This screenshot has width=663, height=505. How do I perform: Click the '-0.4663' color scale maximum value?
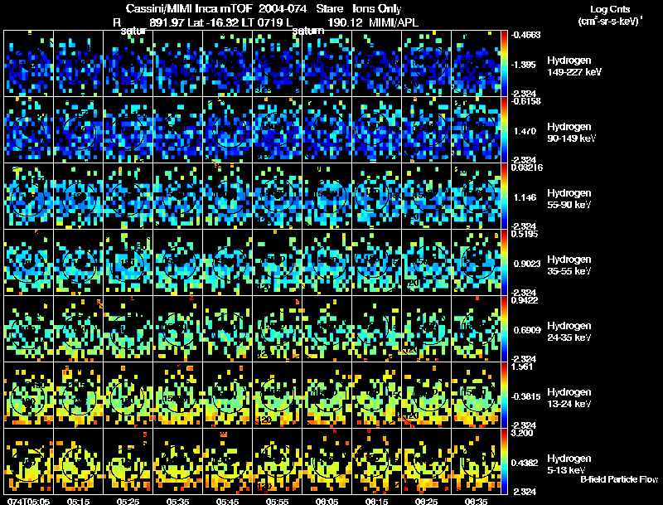(x=525, y=35)
